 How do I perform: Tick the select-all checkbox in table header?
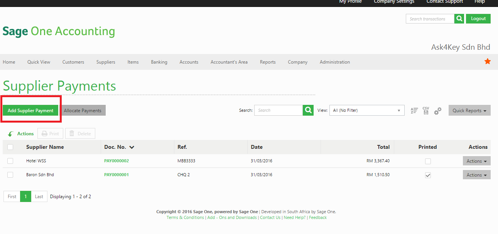(x=10, y=147)
